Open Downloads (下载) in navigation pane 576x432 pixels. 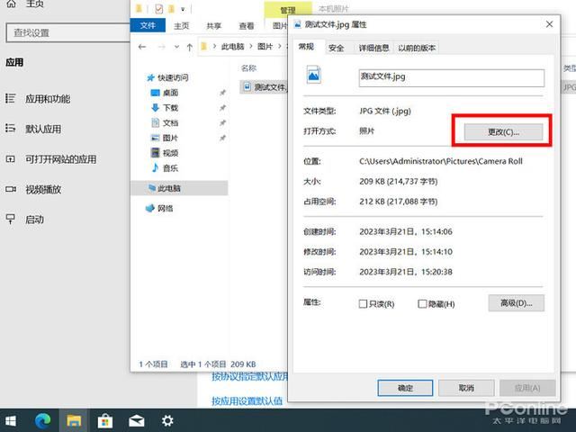[x=170, y=108]
